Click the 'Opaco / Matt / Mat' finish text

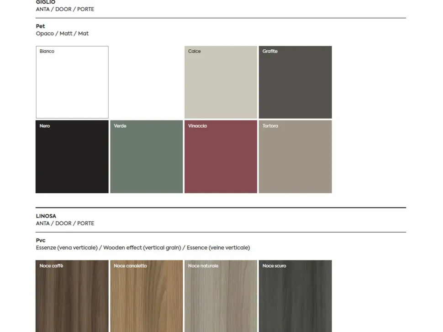pos(62,34)
